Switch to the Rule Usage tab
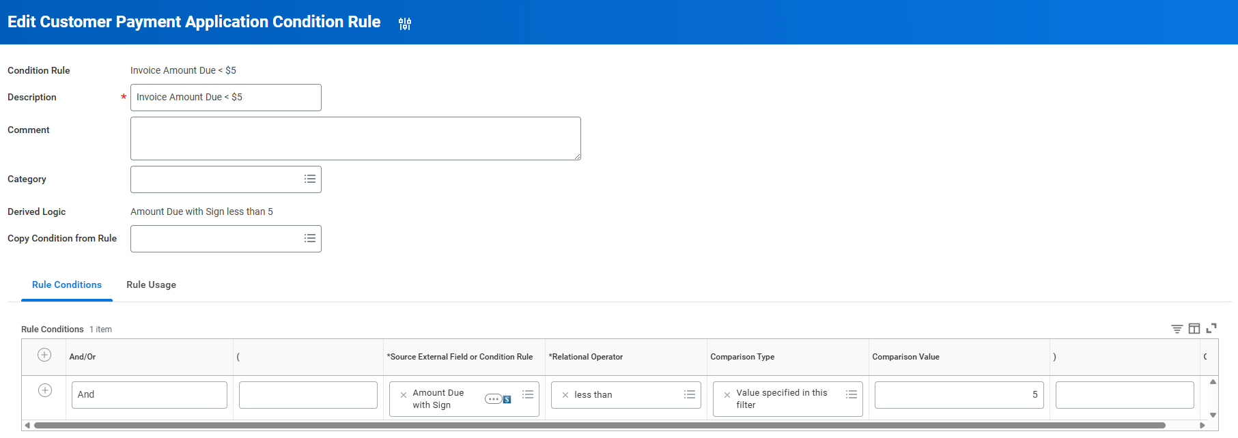The height and width of the screenshot is (438, 1238). [151, 284]
